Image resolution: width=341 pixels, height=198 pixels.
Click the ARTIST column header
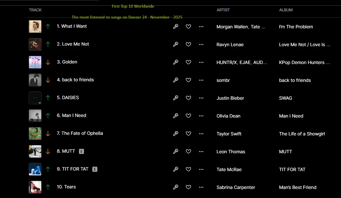pyautogui.click(x=223, y=10)
